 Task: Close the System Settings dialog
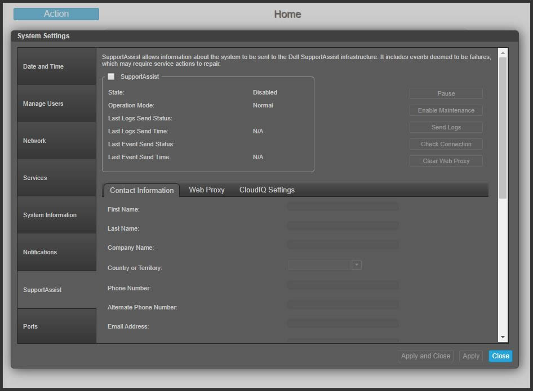(500, 356)
